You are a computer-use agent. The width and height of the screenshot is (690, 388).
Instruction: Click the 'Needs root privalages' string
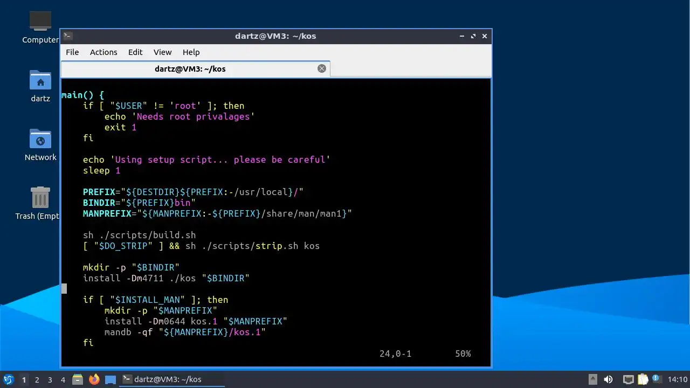click(193, 116)
